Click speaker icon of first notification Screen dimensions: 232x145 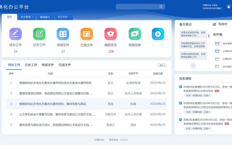(x=180, y=87)
